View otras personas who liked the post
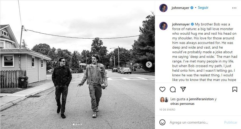 [x=182, y=104]
